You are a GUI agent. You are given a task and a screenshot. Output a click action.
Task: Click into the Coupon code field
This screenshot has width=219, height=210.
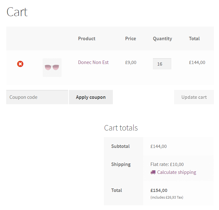coord(37,97)
